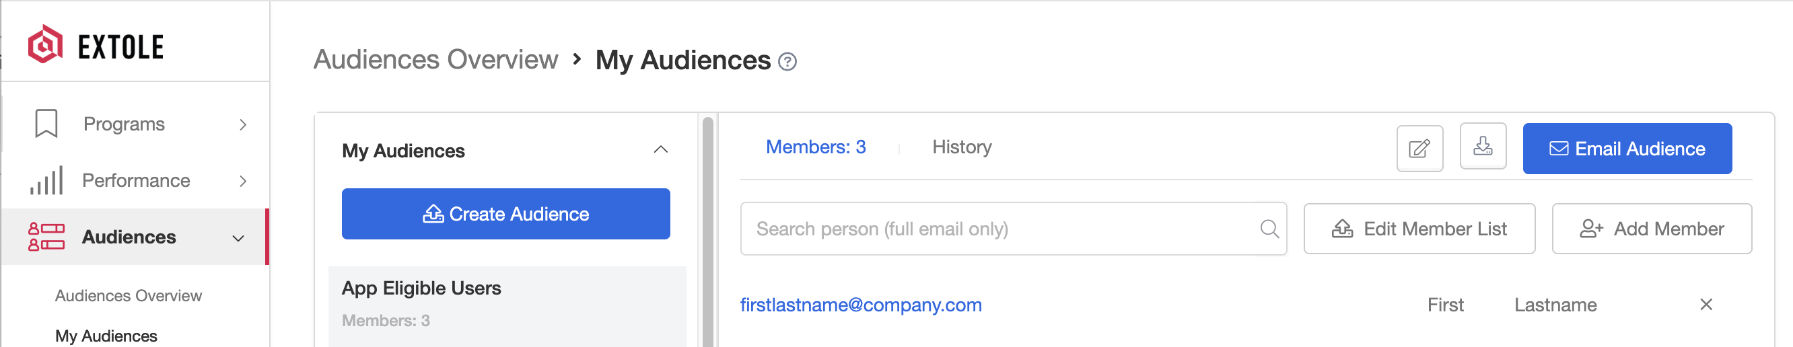Switch to the History tab
The image size is (1793, 347).
962,147
